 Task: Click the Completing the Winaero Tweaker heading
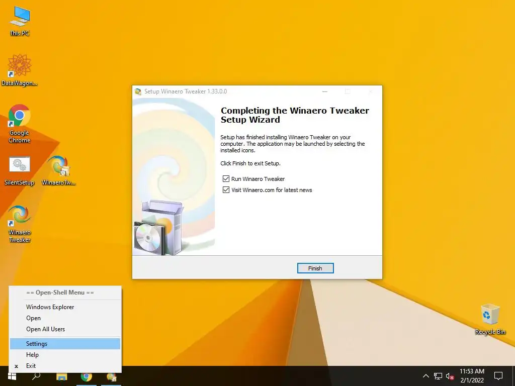coord(295,115)
